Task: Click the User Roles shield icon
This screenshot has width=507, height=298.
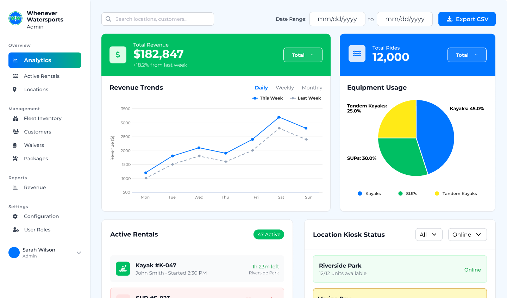Action: [x=15, y=230]
